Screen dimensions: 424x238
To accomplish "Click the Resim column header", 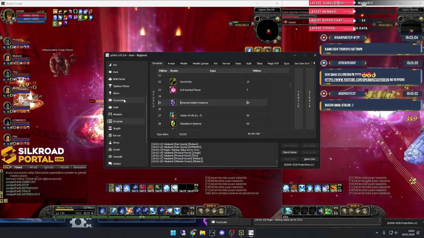I will coord(174,71).
